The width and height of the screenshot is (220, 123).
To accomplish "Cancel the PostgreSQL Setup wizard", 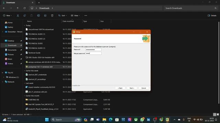I will pos(144,88).
